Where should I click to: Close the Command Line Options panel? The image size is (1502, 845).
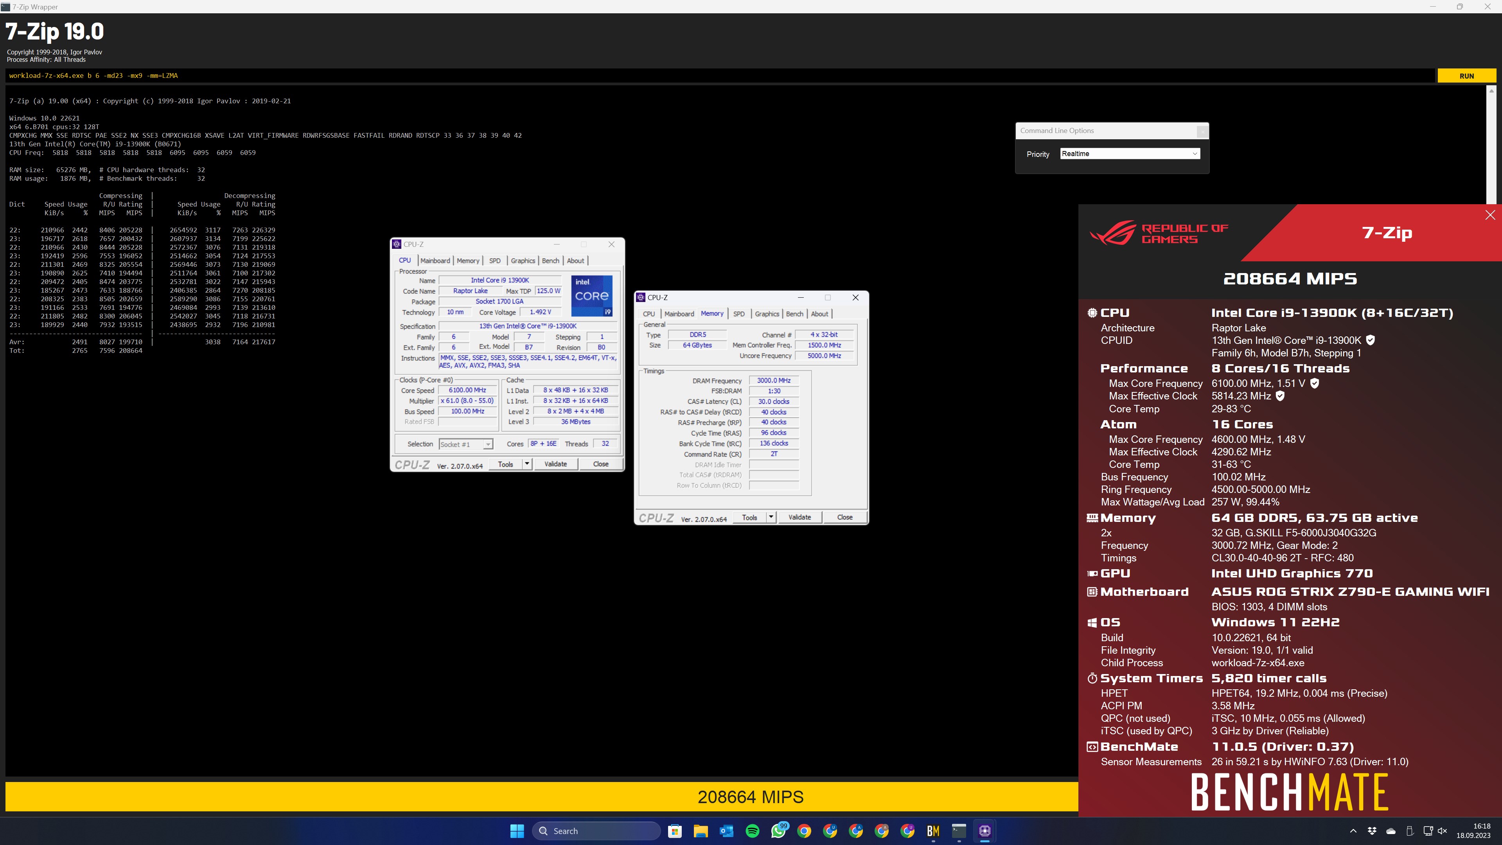click(1202, 131)
